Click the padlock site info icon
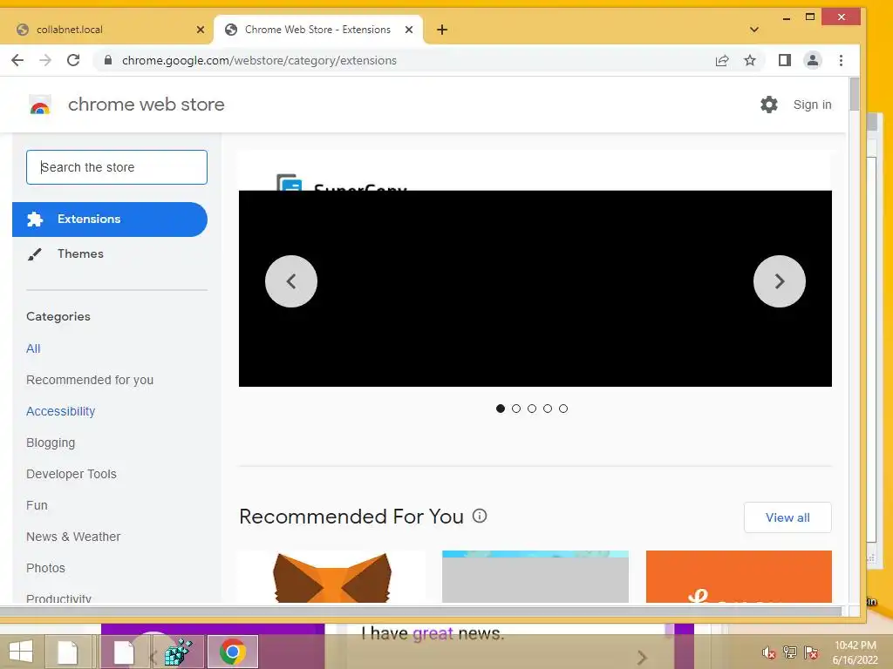The width and height of the screenshot is (893, 669). tap(108, 60)
